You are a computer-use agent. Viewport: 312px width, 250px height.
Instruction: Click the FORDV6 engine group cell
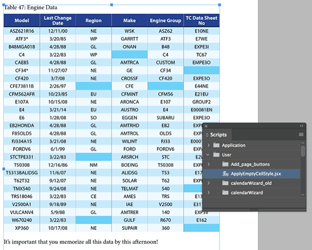(x=165, y=149)
